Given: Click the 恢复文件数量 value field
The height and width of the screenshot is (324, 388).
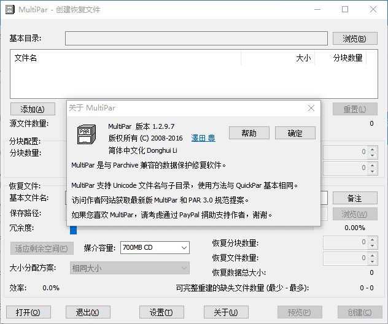Looking at the screenshot, I should click(346, 258).
